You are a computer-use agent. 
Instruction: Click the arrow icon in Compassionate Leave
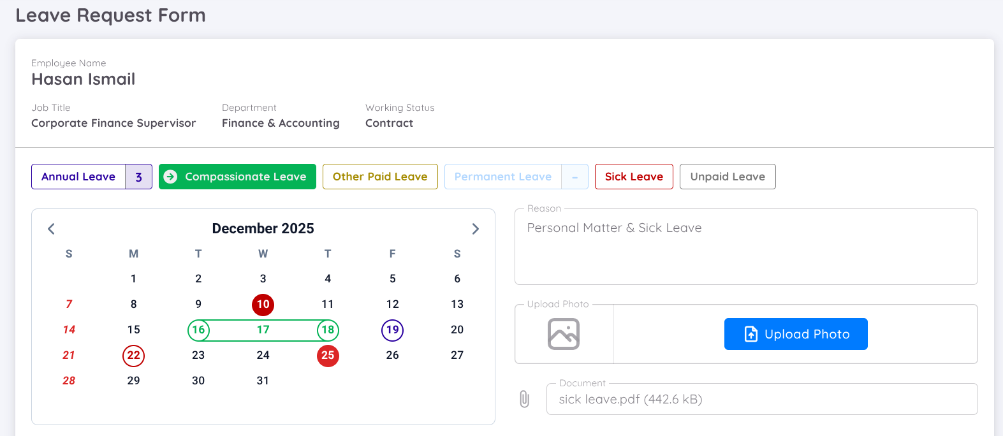pyautogui.click(x=170, y=177)
